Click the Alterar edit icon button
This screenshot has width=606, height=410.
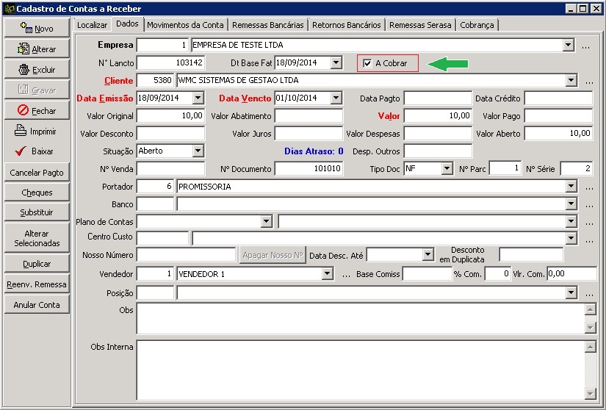coord(37,49)
